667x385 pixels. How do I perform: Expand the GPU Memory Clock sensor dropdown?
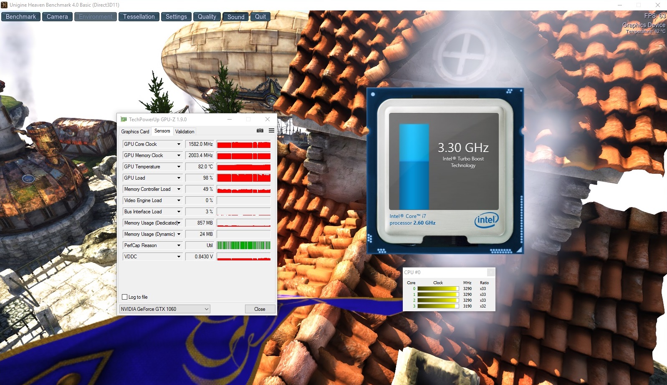pyautogui.click(x=179, y=155)
